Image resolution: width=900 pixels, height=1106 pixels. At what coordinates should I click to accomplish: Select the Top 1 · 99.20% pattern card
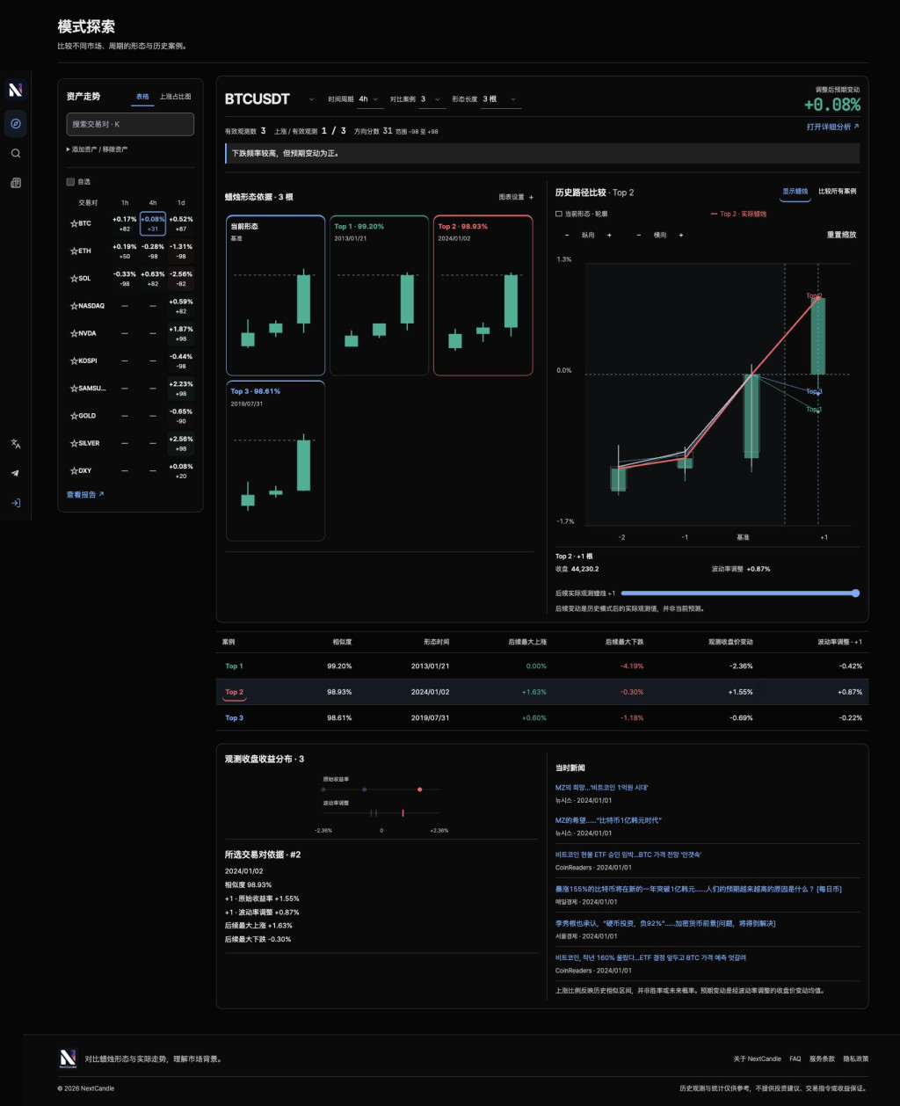point(380,295)
